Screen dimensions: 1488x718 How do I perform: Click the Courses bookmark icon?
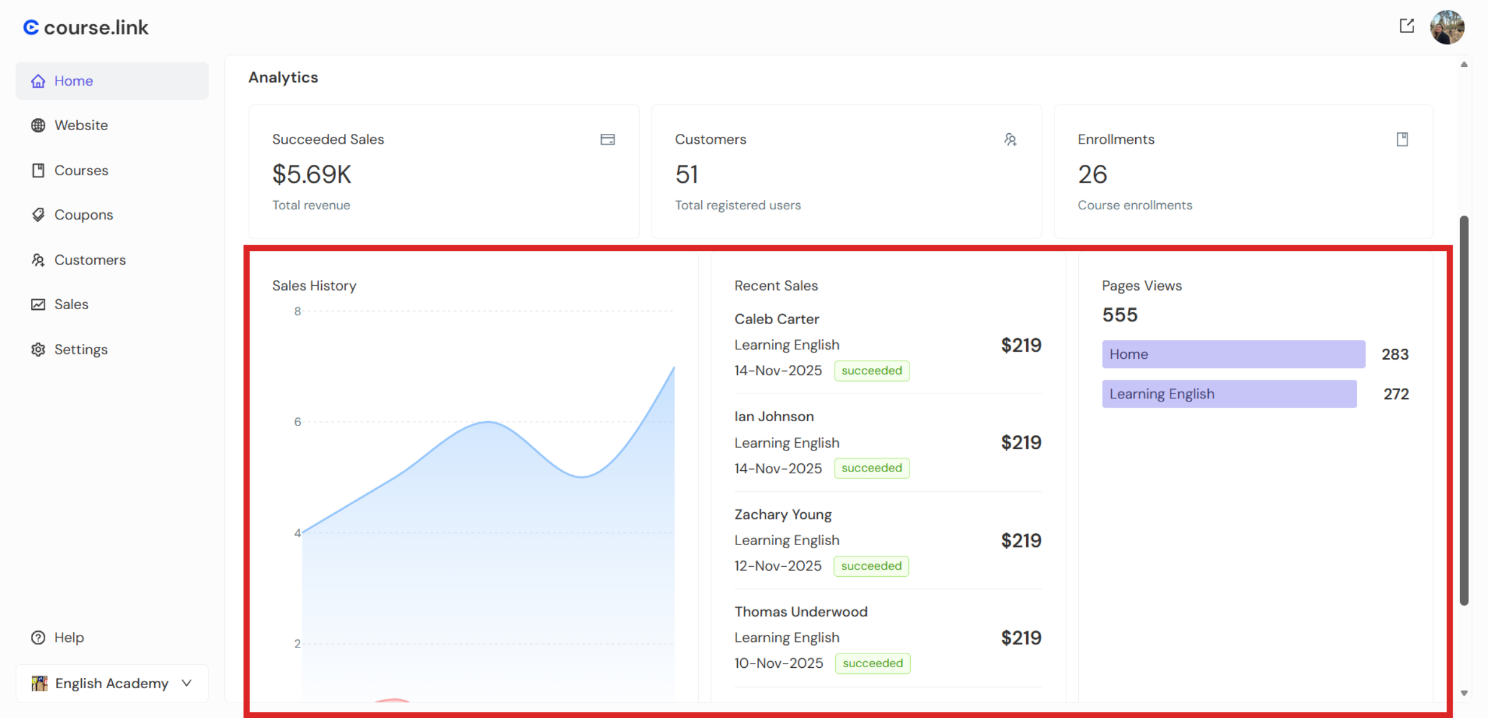(x=38, y=170)
